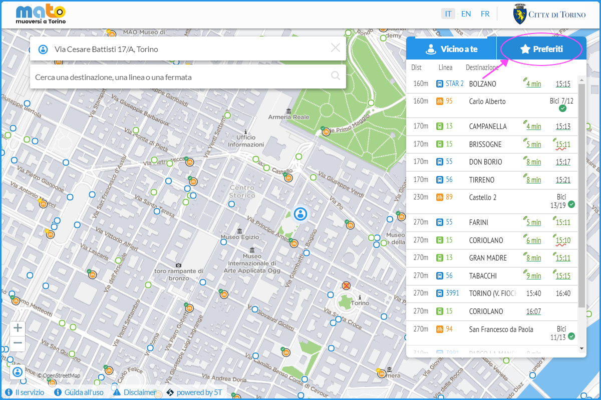Zoom in on the map
Screen dimensions: 601x400
pyautogui.click(x=18, y=328)
